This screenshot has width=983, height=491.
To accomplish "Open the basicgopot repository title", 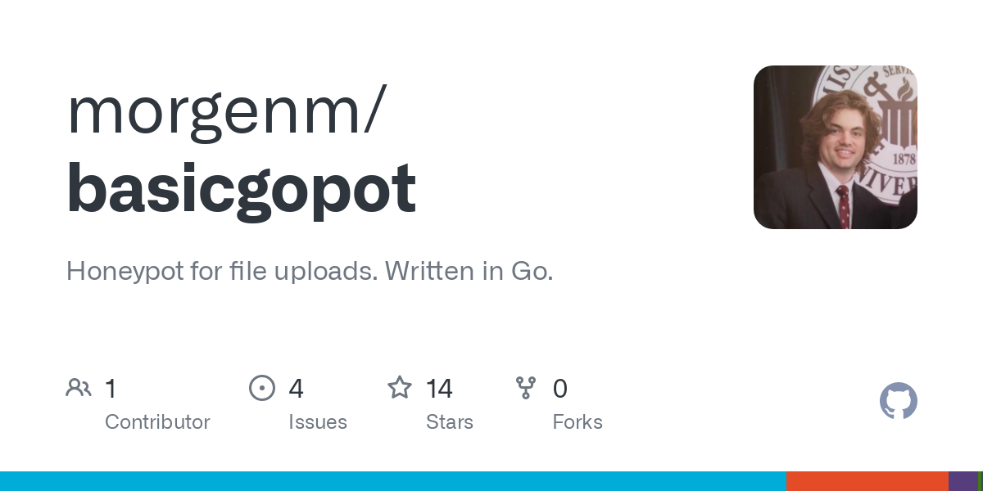I will pos(242,190).
